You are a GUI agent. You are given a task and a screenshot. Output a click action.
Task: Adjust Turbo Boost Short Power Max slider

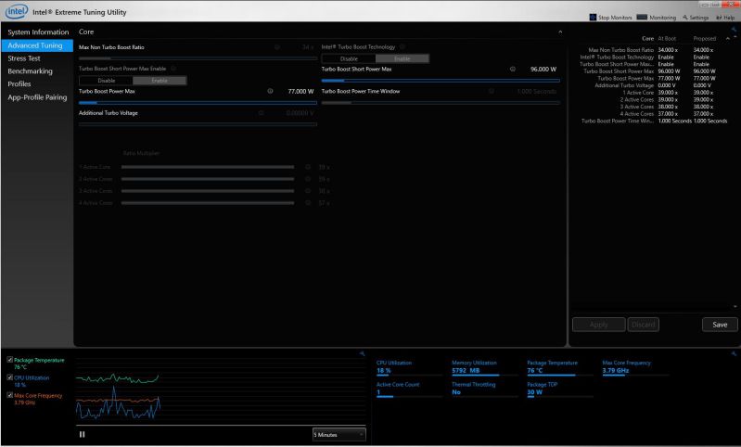tap(441, 81)
